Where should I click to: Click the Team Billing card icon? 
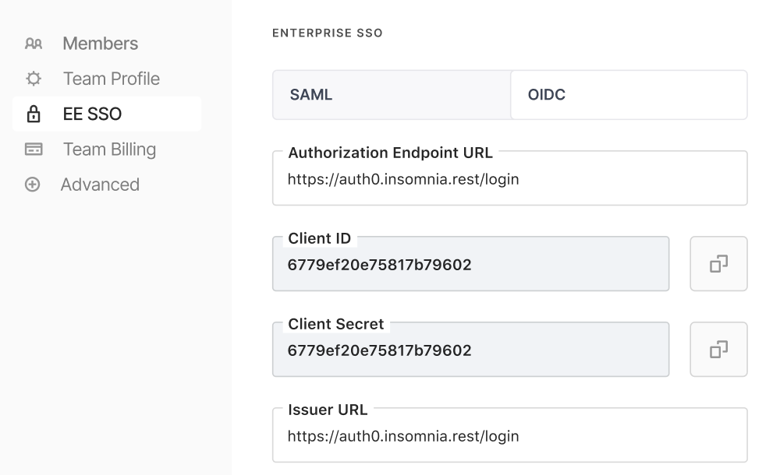(x=33, y=150)
